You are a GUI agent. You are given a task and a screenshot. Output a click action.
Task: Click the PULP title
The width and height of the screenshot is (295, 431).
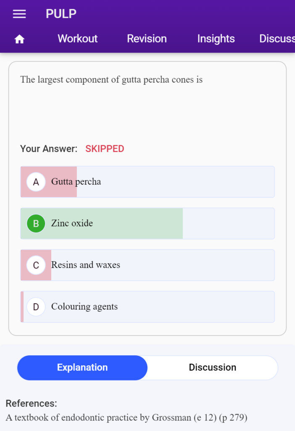tap(61, 14)
